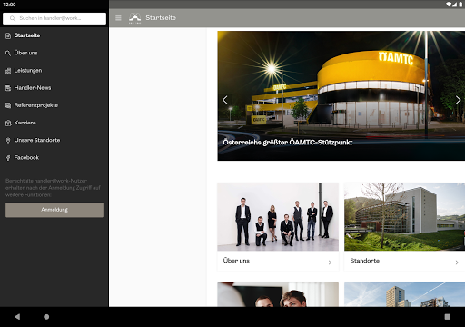Show the next slide with right arrow

pyautogui.click(x=458, y=100)
